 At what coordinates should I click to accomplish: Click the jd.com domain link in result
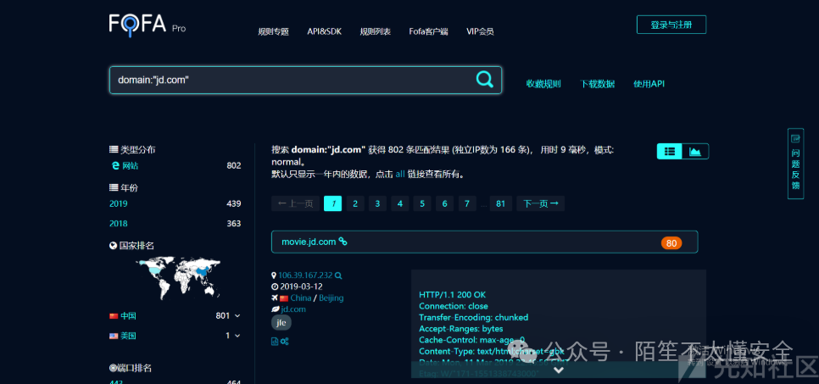coord(293,309)
